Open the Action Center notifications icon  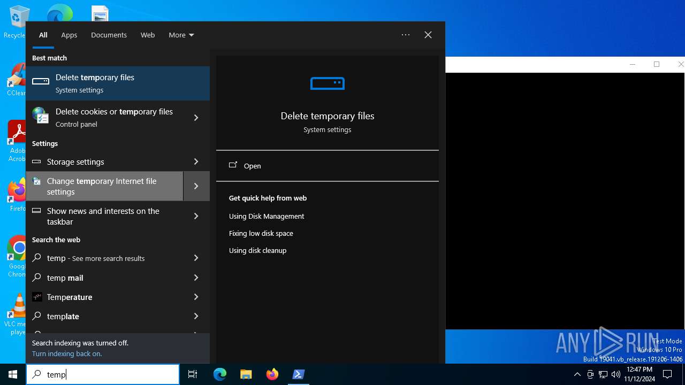pos(668,374)
